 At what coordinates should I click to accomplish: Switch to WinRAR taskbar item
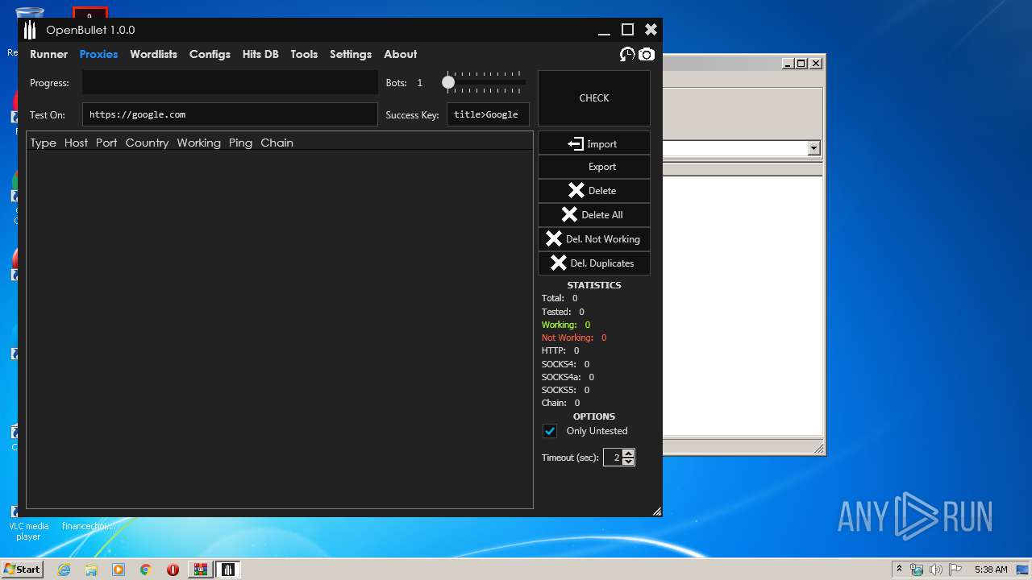coord(200,570)
